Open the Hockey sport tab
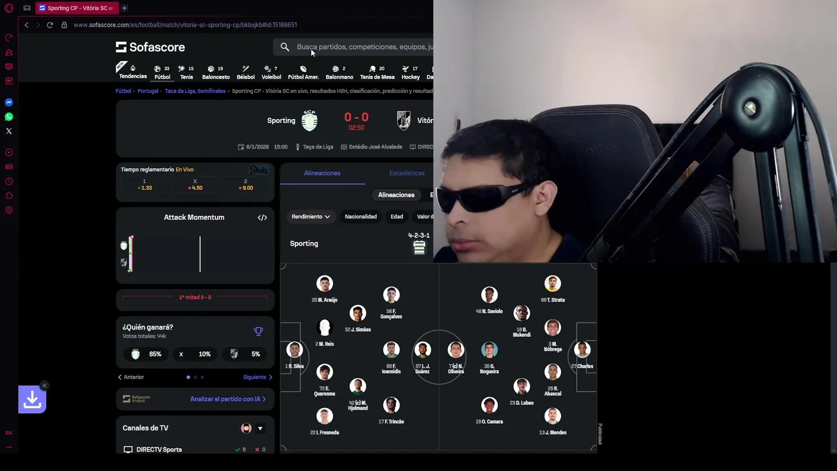The width and height of the screenshot is (837, 471). 411,73
